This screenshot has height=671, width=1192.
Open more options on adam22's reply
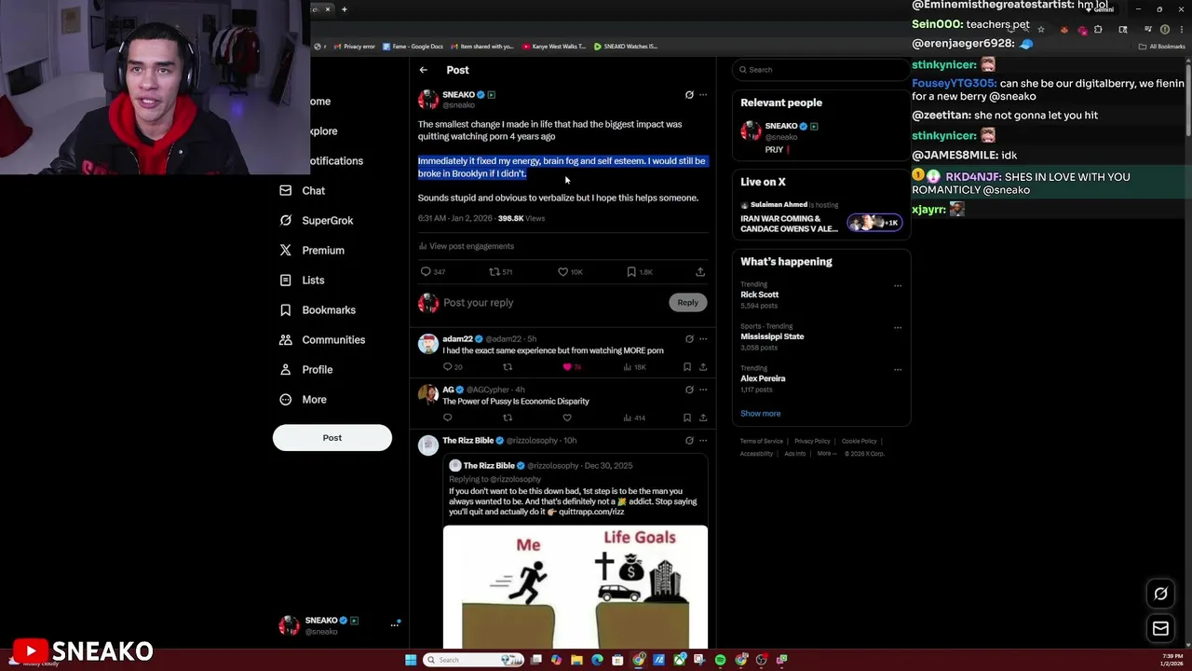pos(703,339)
